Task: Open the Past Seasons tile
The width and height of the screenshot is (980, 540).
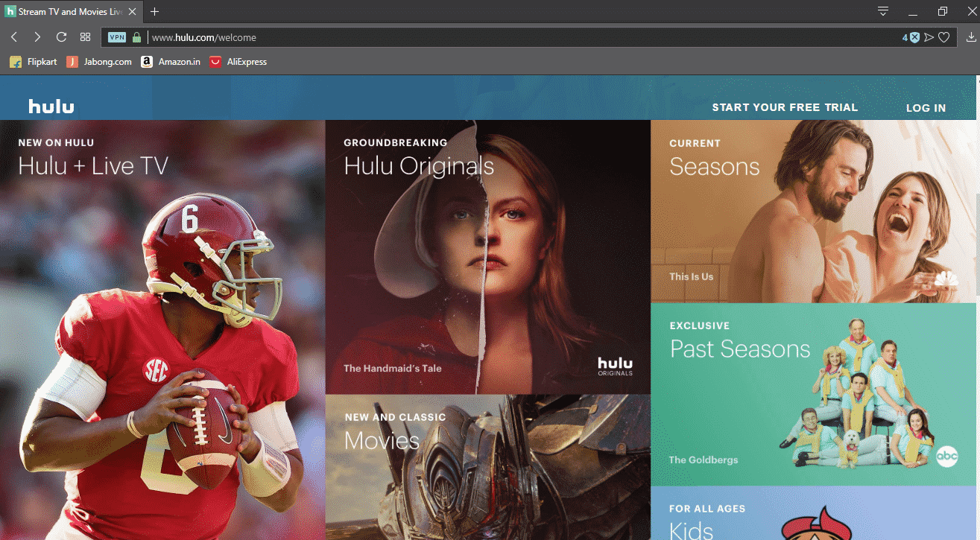Action: (813, 395)
